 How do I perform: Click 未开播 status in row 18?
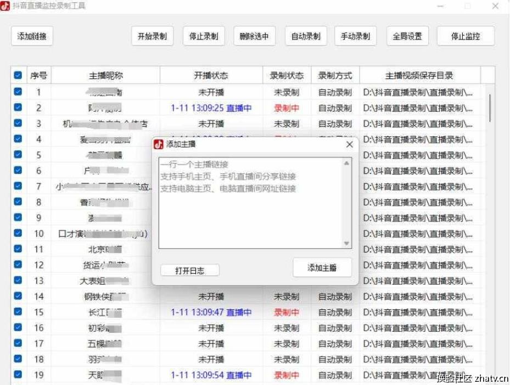[x=211, y=359]
